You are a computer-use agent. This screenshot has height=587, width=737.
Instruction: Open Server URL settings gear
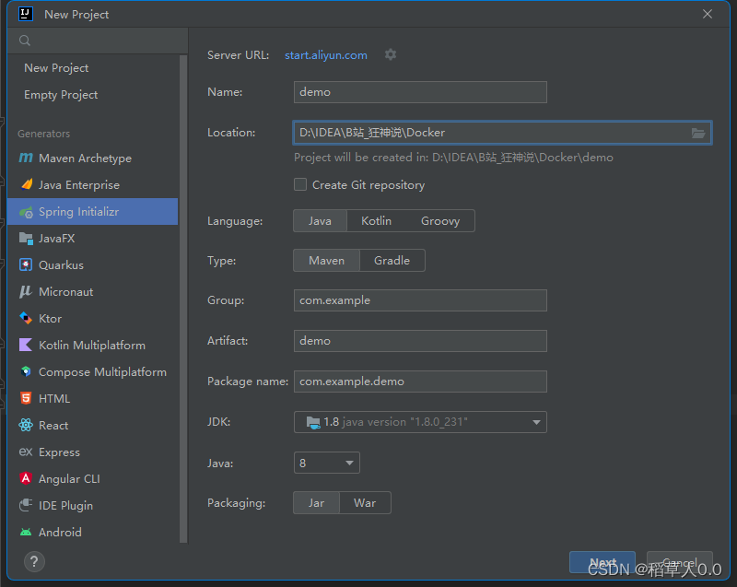click(391, 54)
